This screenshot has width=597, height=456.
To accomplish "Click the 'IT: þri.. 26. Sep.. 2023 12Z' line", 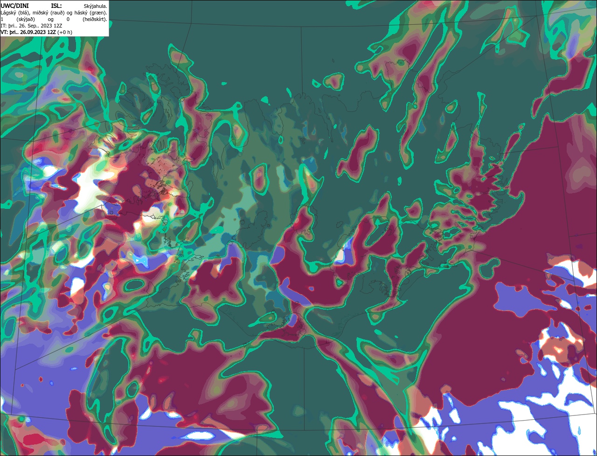I will pyautogui.click(x=31, y=26).
